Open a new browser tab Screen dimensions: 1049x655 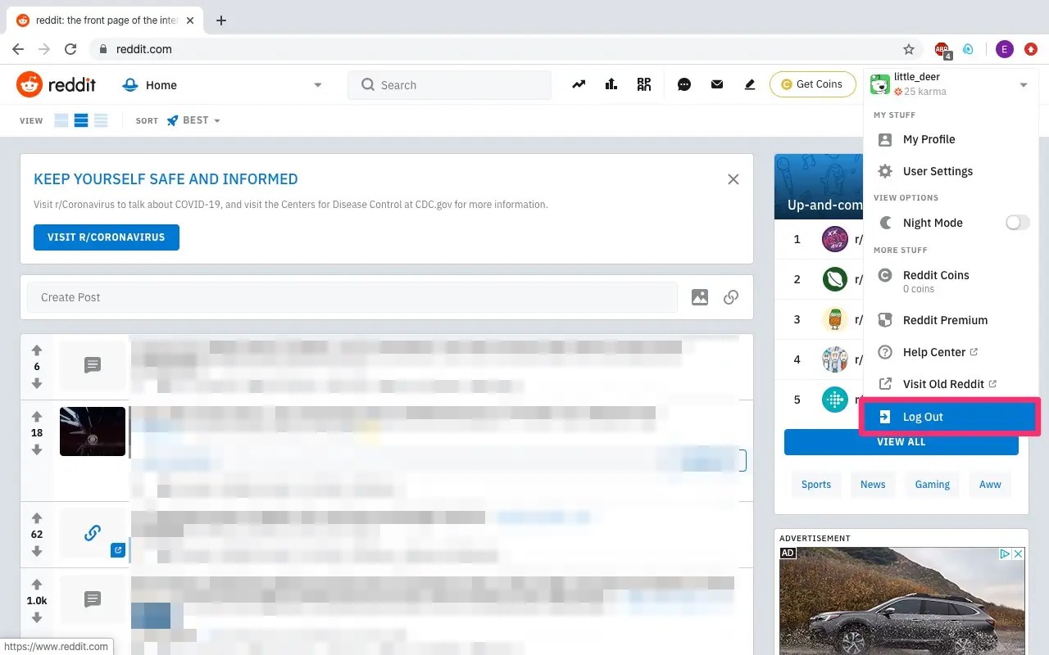(x=221, y=20)
